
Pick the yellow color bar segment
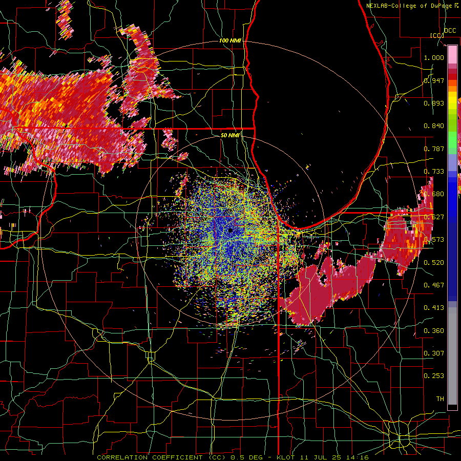[452, 100]
